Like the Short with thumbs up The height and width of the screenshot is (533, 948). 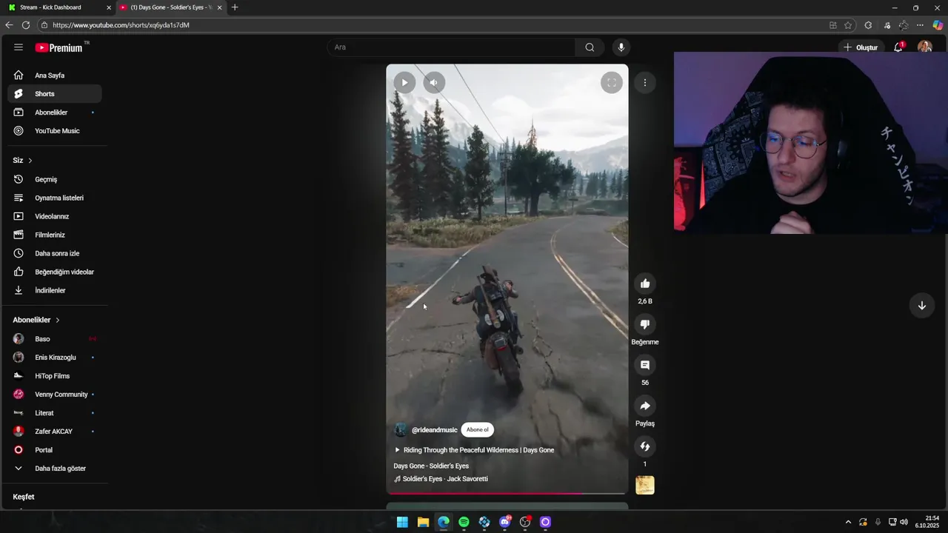tap(645, 284)
